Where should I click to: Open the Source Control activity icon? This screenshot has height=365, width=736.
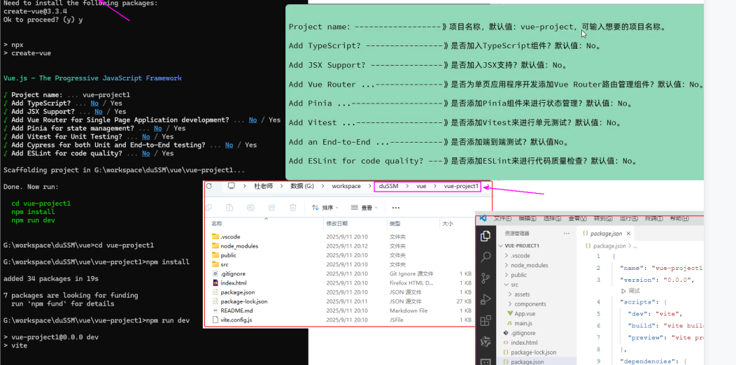click(486, 278)
